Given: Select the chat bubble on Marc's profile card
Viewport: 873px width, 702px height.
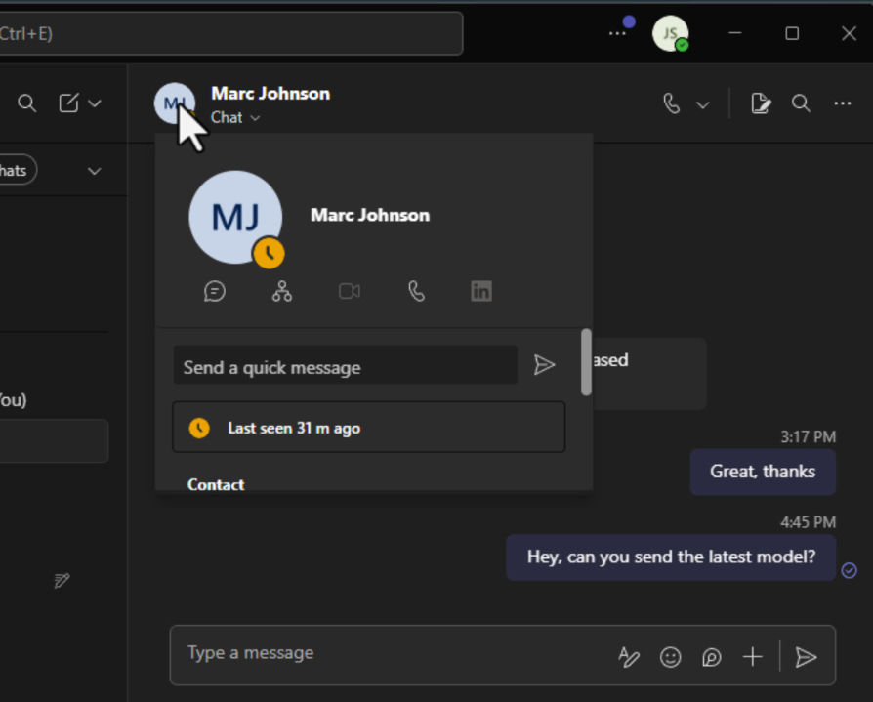Looking at the screenshot, I should (215, 290).
